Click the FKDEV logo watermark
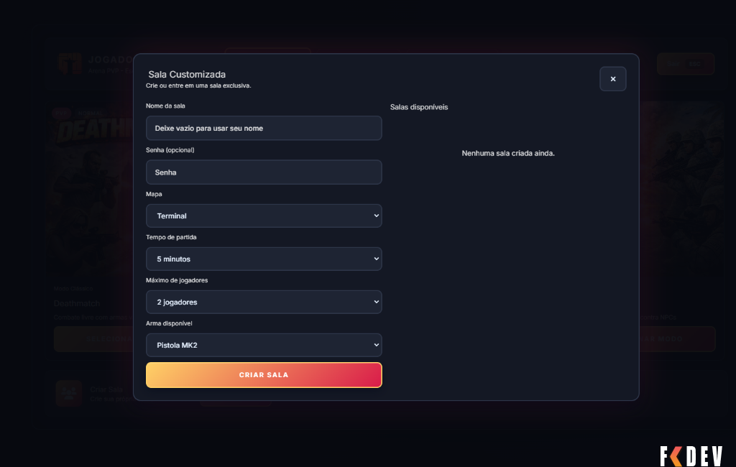The image size is (736, 467). (x=691, y=456)
